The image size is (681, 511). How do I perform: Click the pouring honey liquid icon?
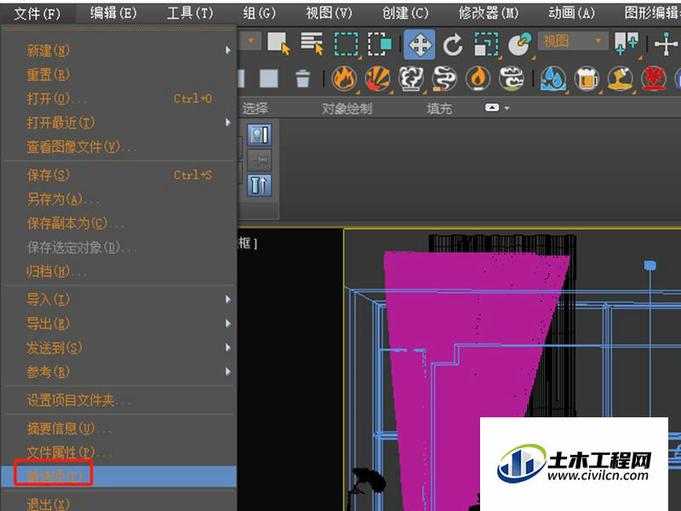621,78
